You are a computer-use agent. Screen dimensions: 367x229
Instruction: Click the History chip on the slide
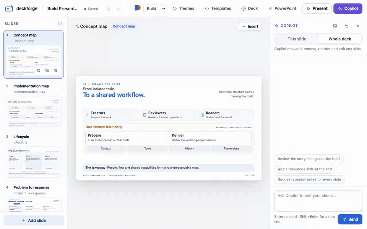point(189,148)
